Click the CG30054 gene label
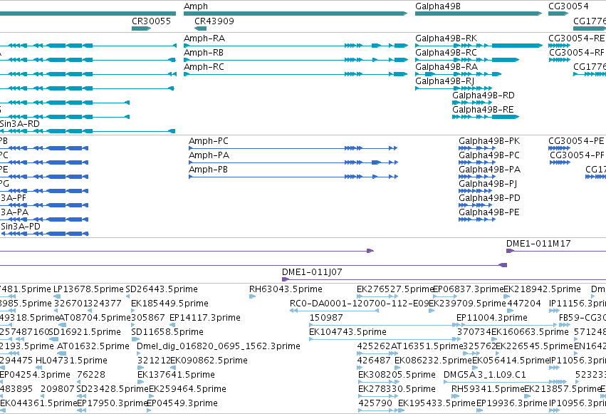 coord(568,6)
